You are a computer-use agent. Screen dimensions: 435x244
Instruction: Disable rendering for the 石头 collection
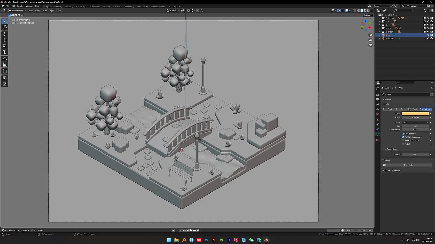(x=432, y=21)
